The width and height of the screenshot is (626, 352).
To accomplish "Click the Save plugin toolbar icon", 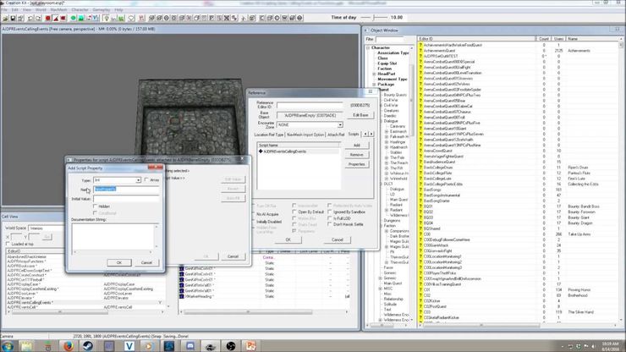I will pyautogui.click(x=14, y=17).
